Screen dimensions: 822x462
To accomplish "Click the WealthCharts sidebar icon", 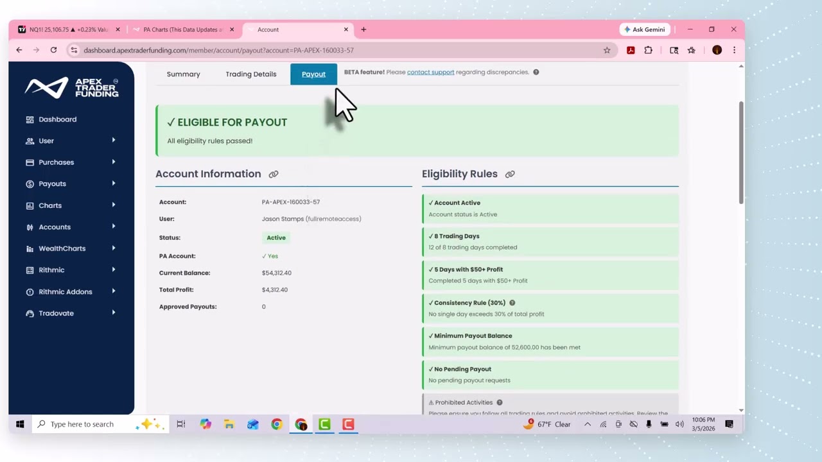I will point(30,248).
